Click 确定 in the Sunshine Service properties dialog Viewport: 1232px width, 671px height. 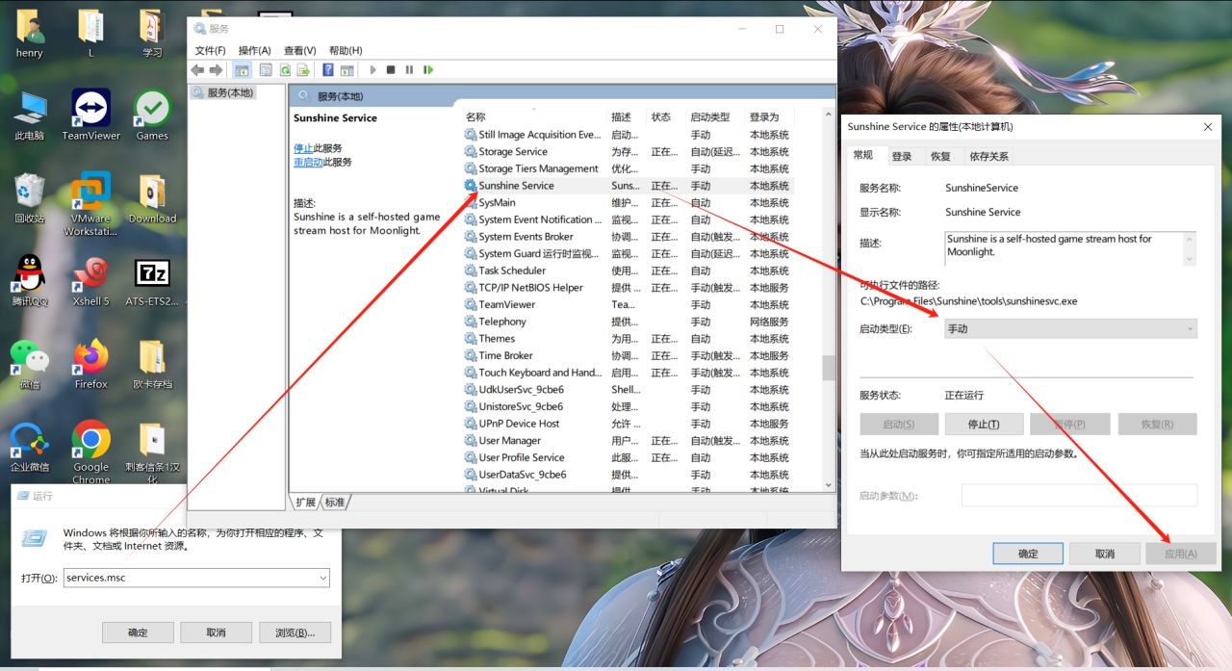coord(1028,554)
